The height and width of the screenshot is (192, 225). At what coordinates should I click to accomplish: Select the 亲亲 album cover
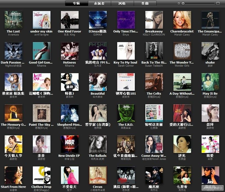[42, 144]
